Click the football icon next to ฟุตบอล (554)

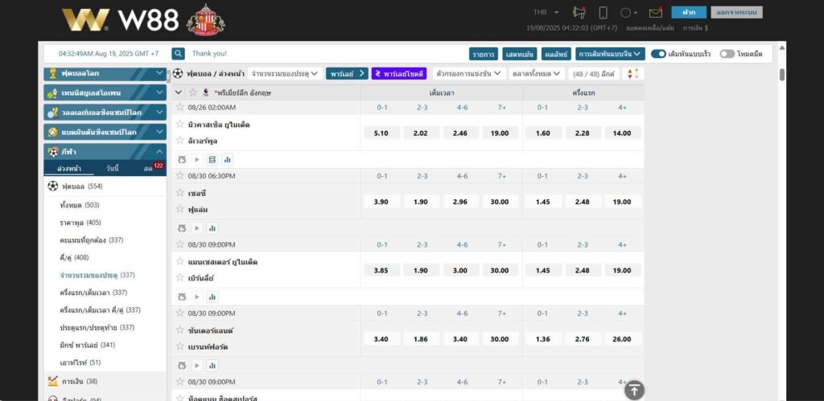tap(52, 186)
